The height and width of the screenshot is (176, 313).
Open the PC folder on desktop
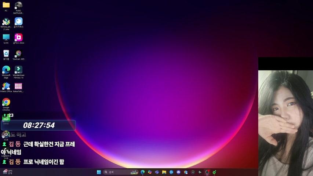[x=6, y=7]
